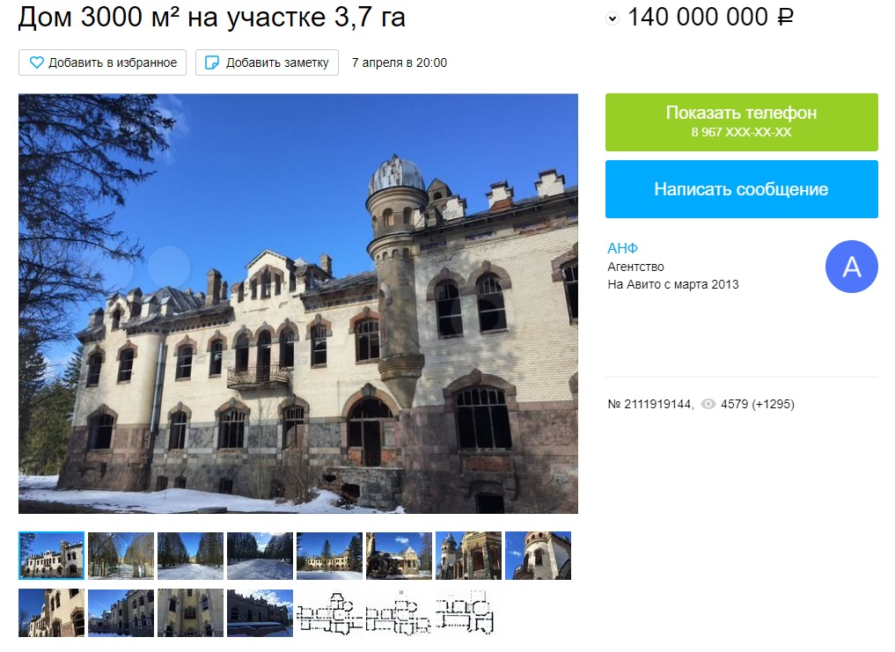The image size is (895, 652).
Task: Select first thumbnail in second row
Action: 51,613
